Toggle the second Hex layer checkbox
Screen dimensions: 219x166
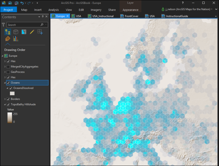point(8,78)
